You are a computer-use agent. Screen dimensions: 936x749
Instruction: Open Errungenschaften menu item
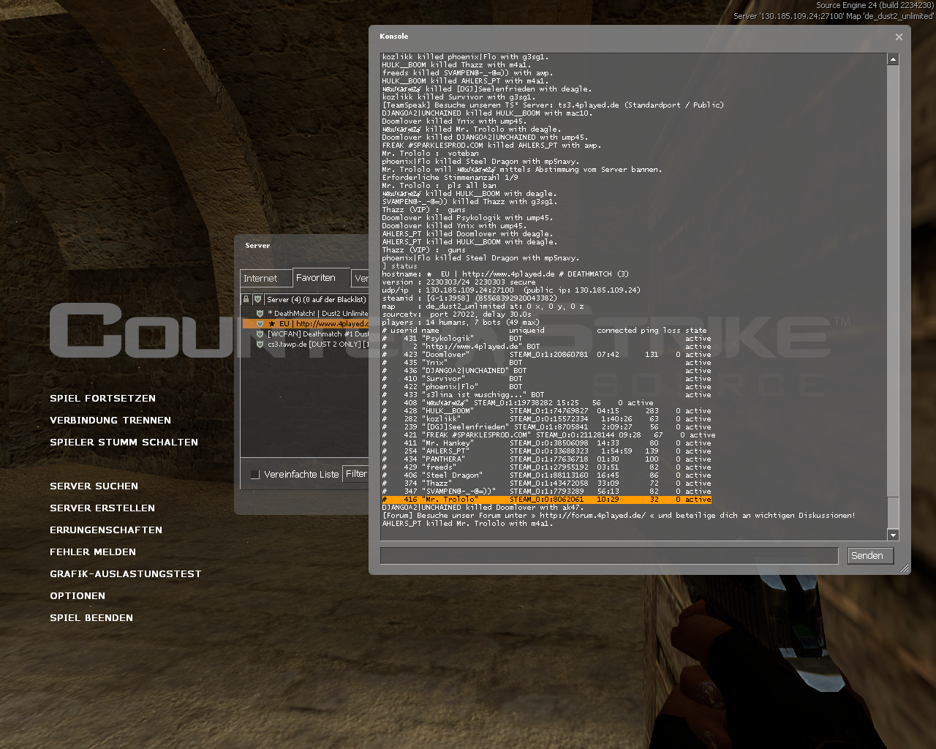[106, 530]
